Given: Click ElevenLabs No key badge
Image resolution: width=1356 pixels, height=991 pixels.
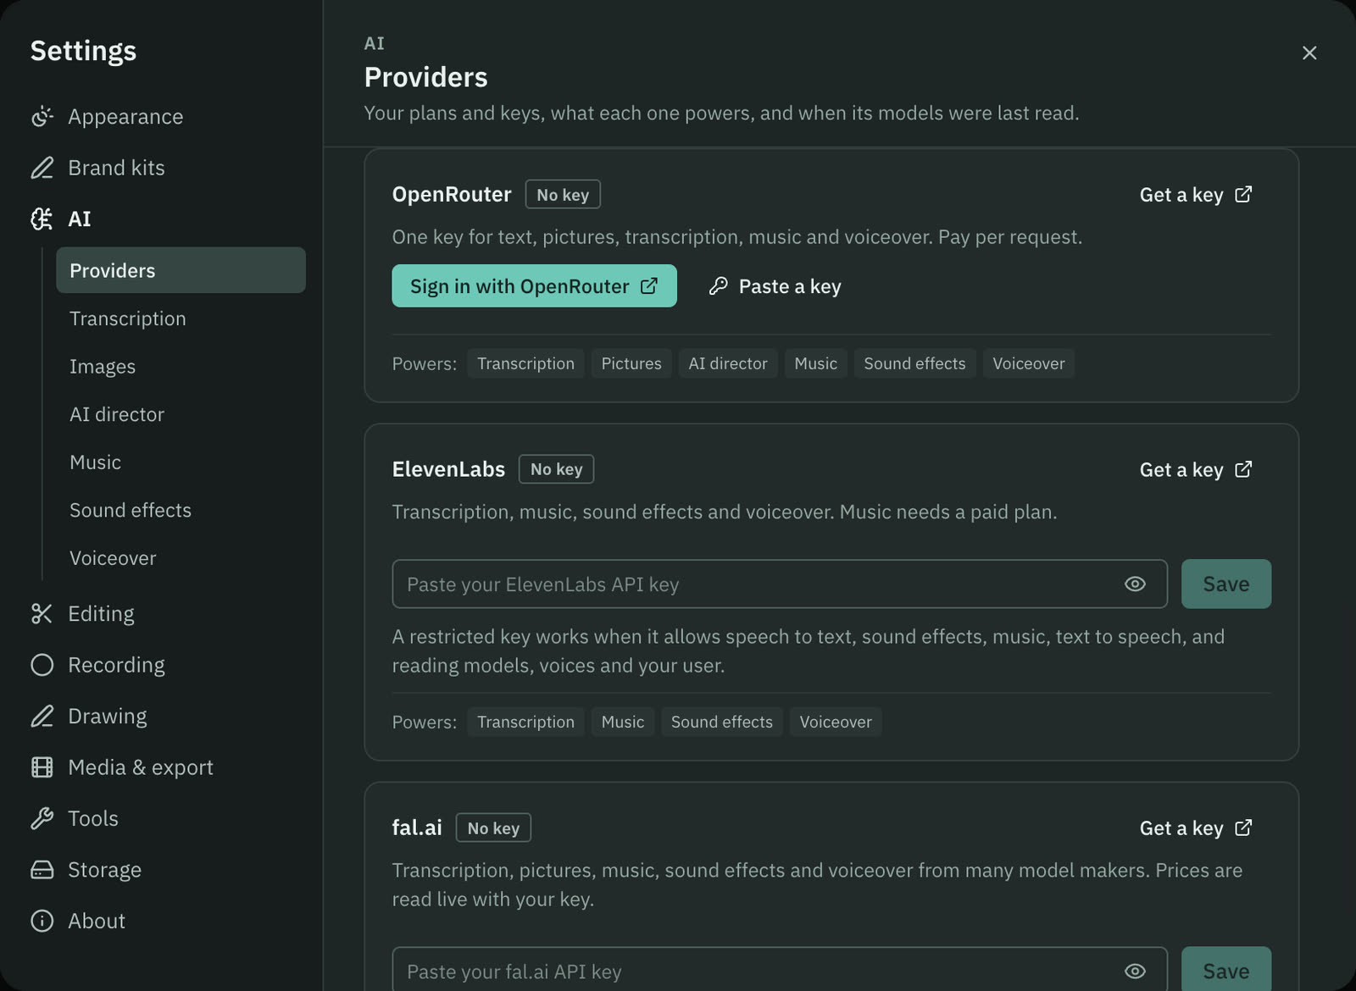Looking at the screenshot, I should click(x=557, y=469).
